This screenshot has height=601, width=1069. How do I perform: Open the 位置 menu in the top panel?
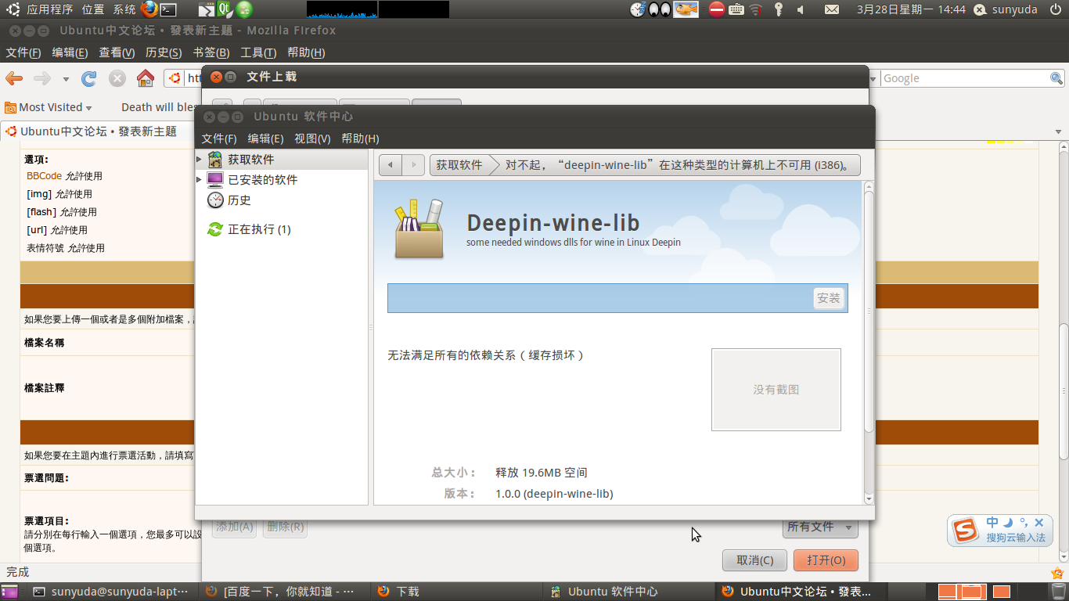tap(93, 9)
